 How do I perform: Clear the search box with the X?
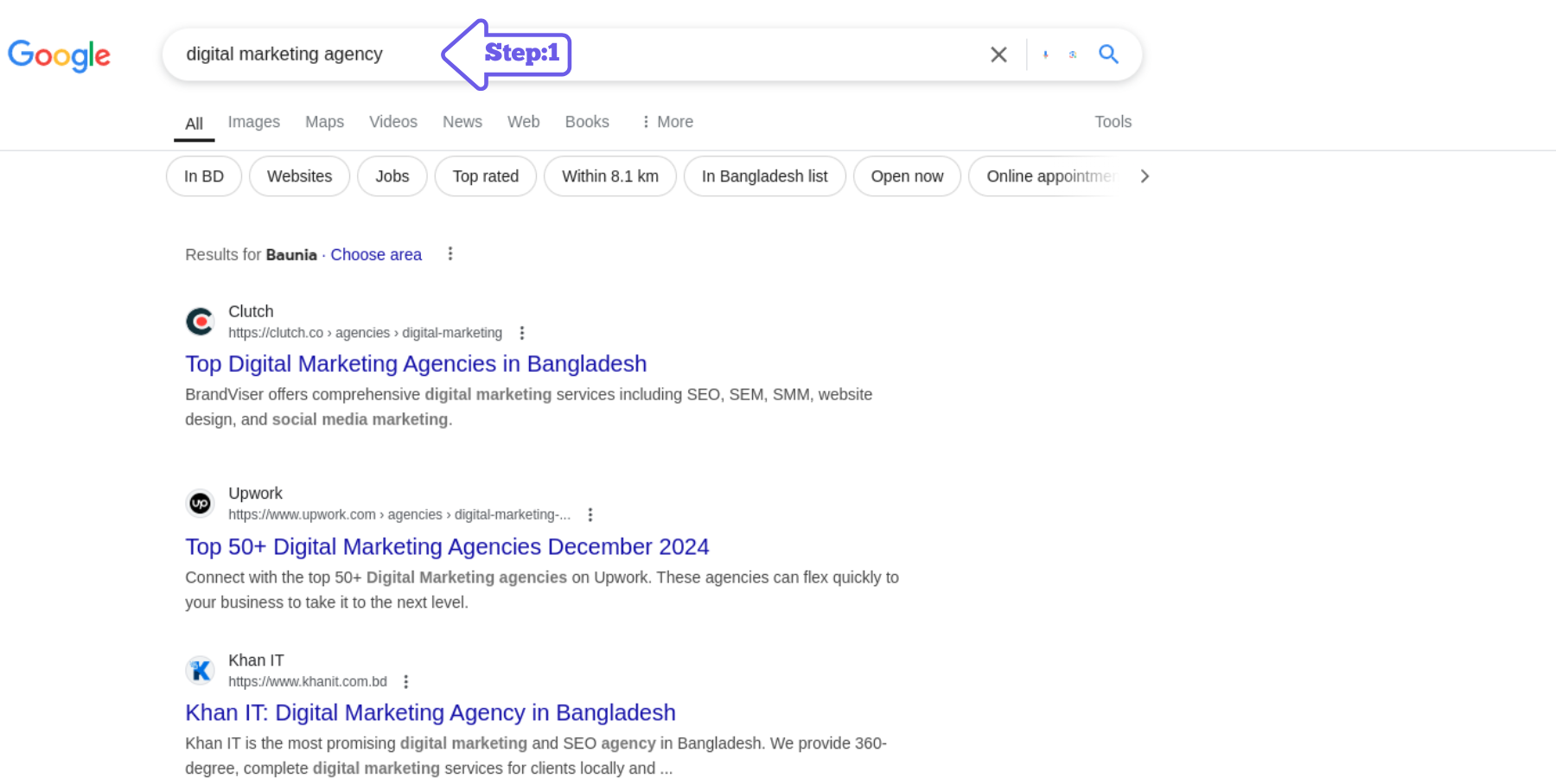tap(998, 54)
